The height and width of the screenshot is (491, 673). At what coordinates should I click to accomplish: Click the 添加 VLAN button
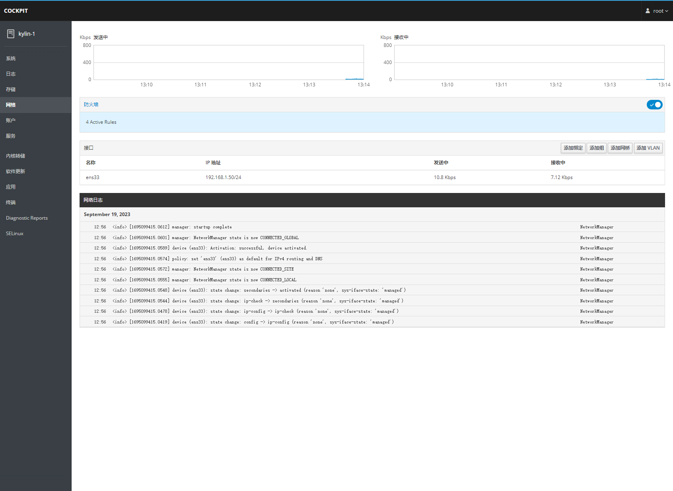(x=648, y=148)
